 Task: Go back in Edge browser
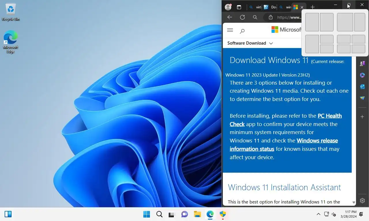pyautogui.click(x=229, y=17)
